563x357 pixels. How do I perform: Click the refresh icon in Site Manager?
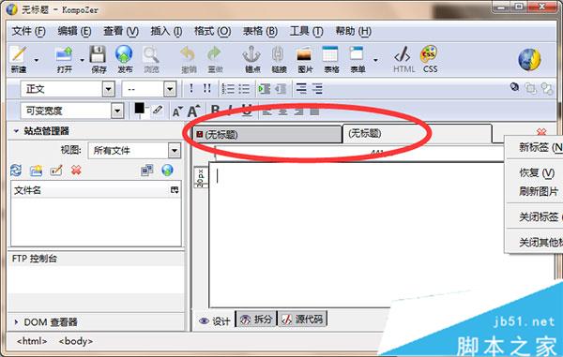(16, 171)
